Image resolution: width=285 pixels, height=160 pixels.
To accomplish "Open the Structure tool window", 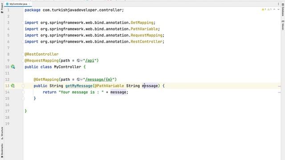I will click(2, 133).
